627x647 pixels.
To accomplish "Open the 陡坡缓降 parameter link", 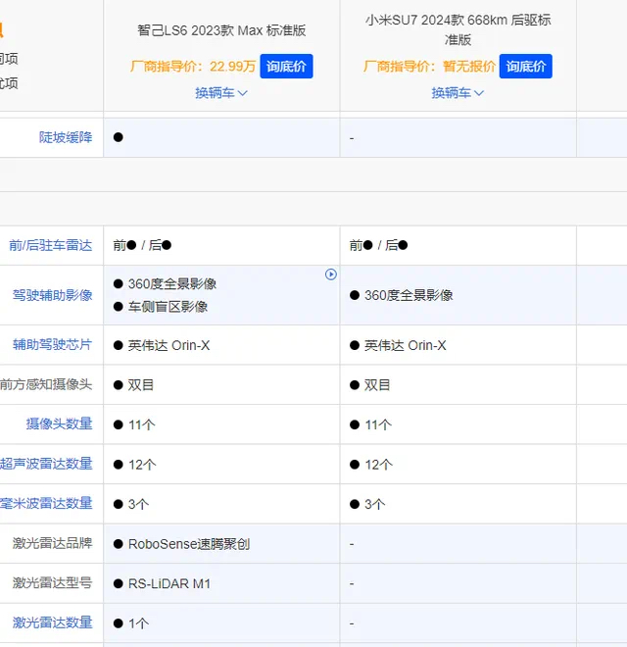I will tap(66, 137).
